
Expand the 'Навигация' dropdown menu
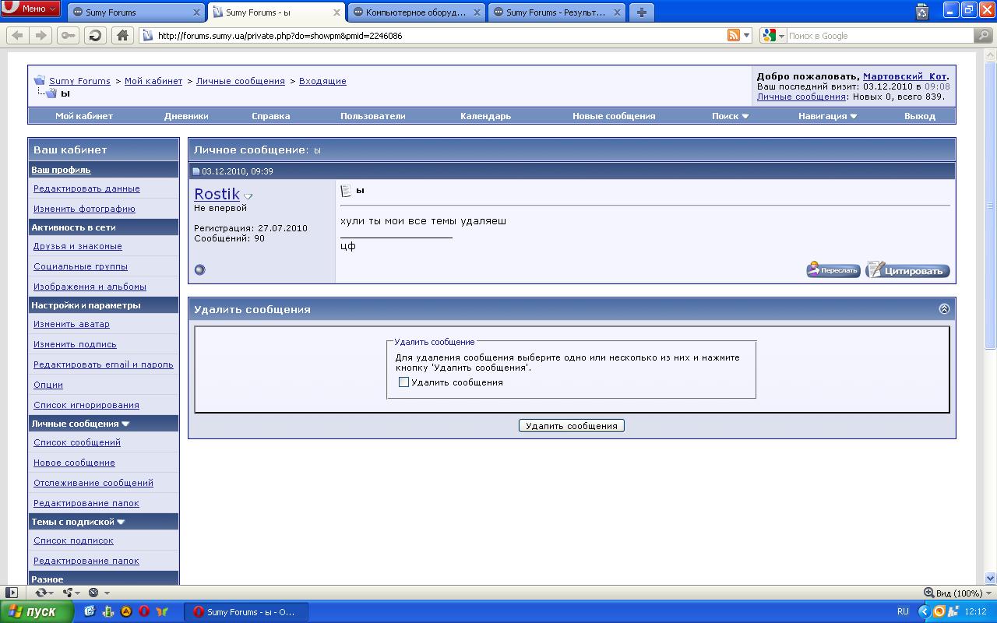pos(827,116)
